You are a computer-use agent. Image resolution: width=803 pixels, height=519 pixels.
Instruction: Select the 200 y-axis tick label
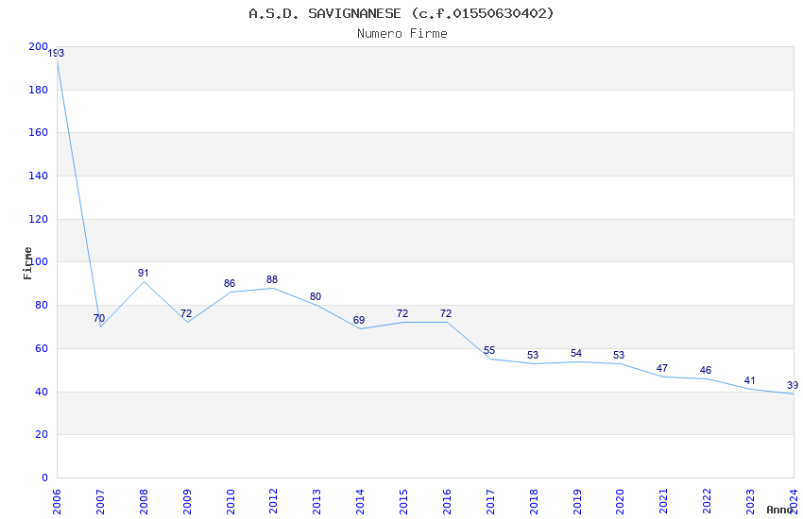(x=38, y=46)
